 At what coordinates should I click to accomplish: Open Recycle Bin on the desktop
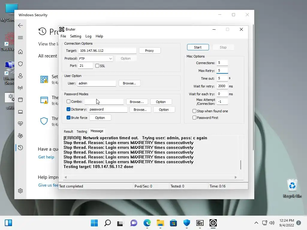(292, 188)
